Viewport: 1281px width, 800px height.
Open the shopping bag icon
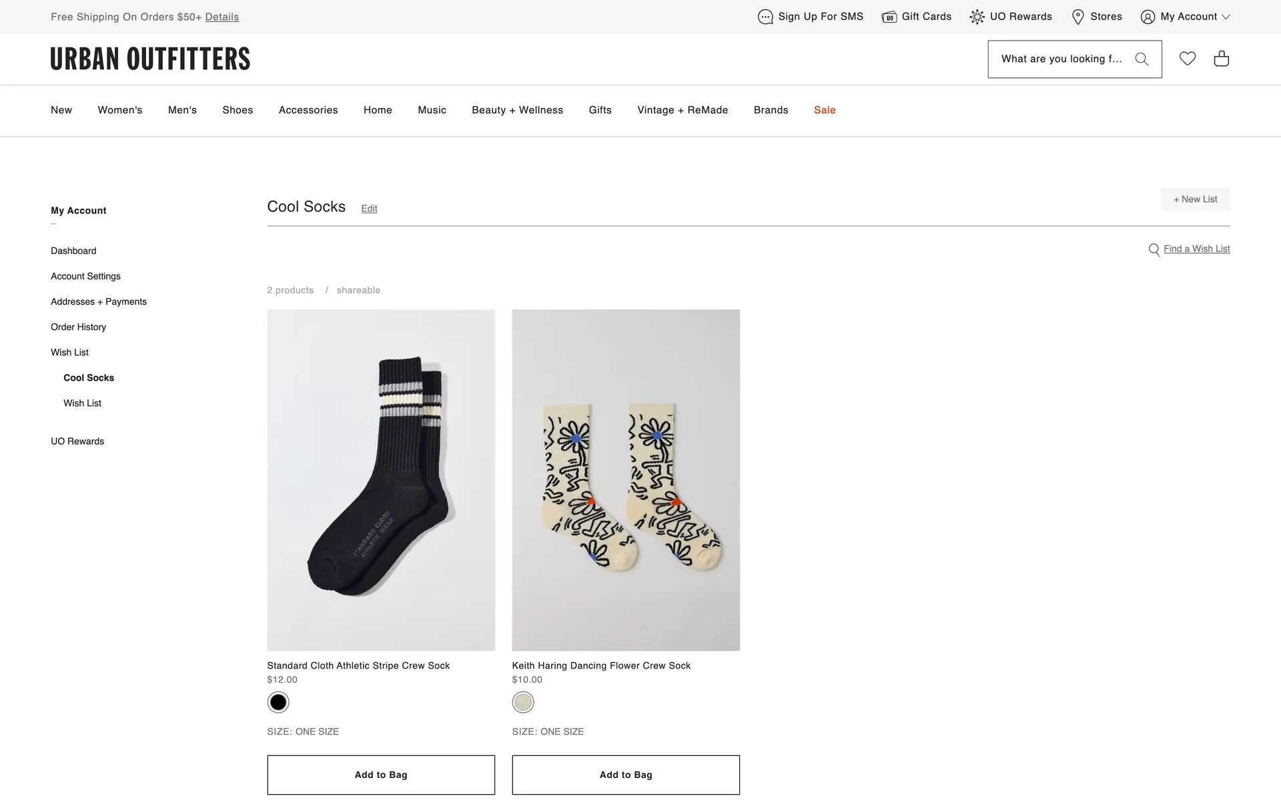(x=1222, y=59)
